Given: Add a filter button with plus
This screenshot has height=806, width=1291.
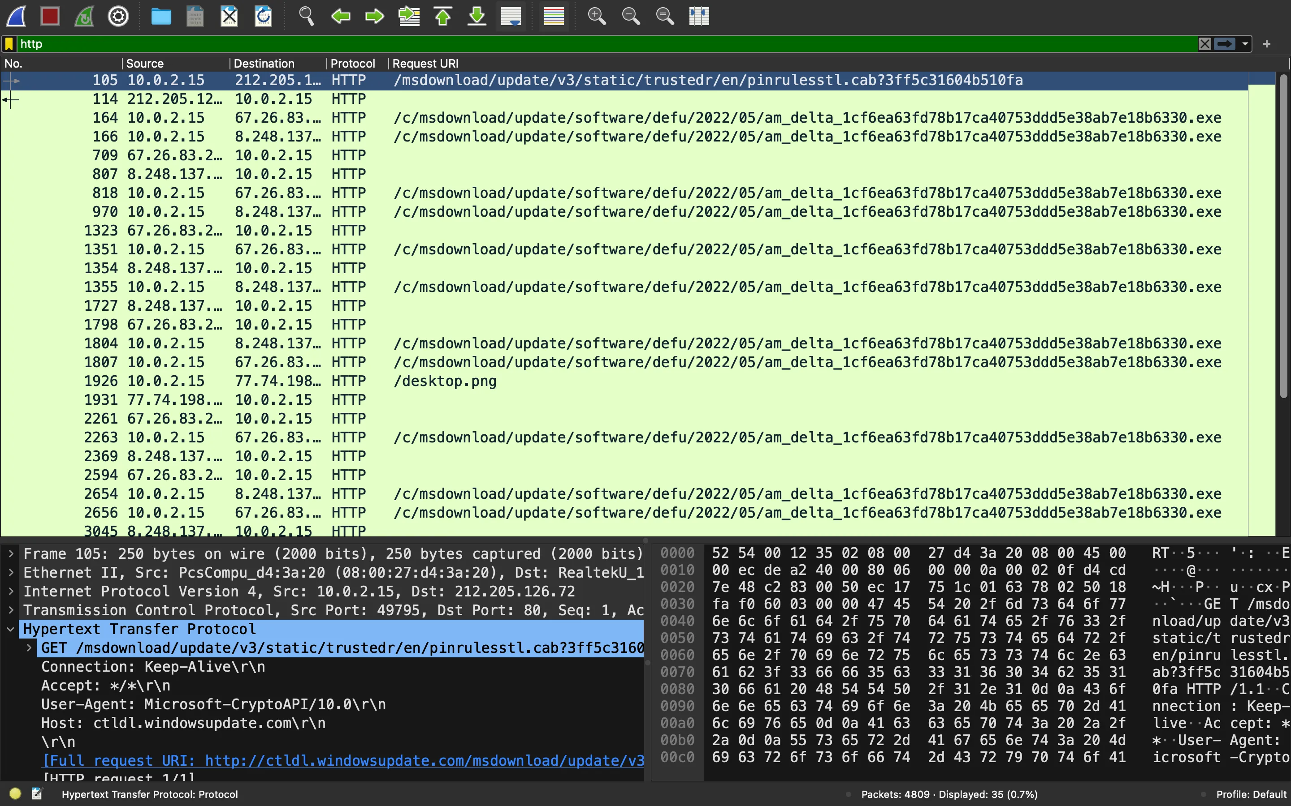Looking at the screenshot, I should [1267, 44].
